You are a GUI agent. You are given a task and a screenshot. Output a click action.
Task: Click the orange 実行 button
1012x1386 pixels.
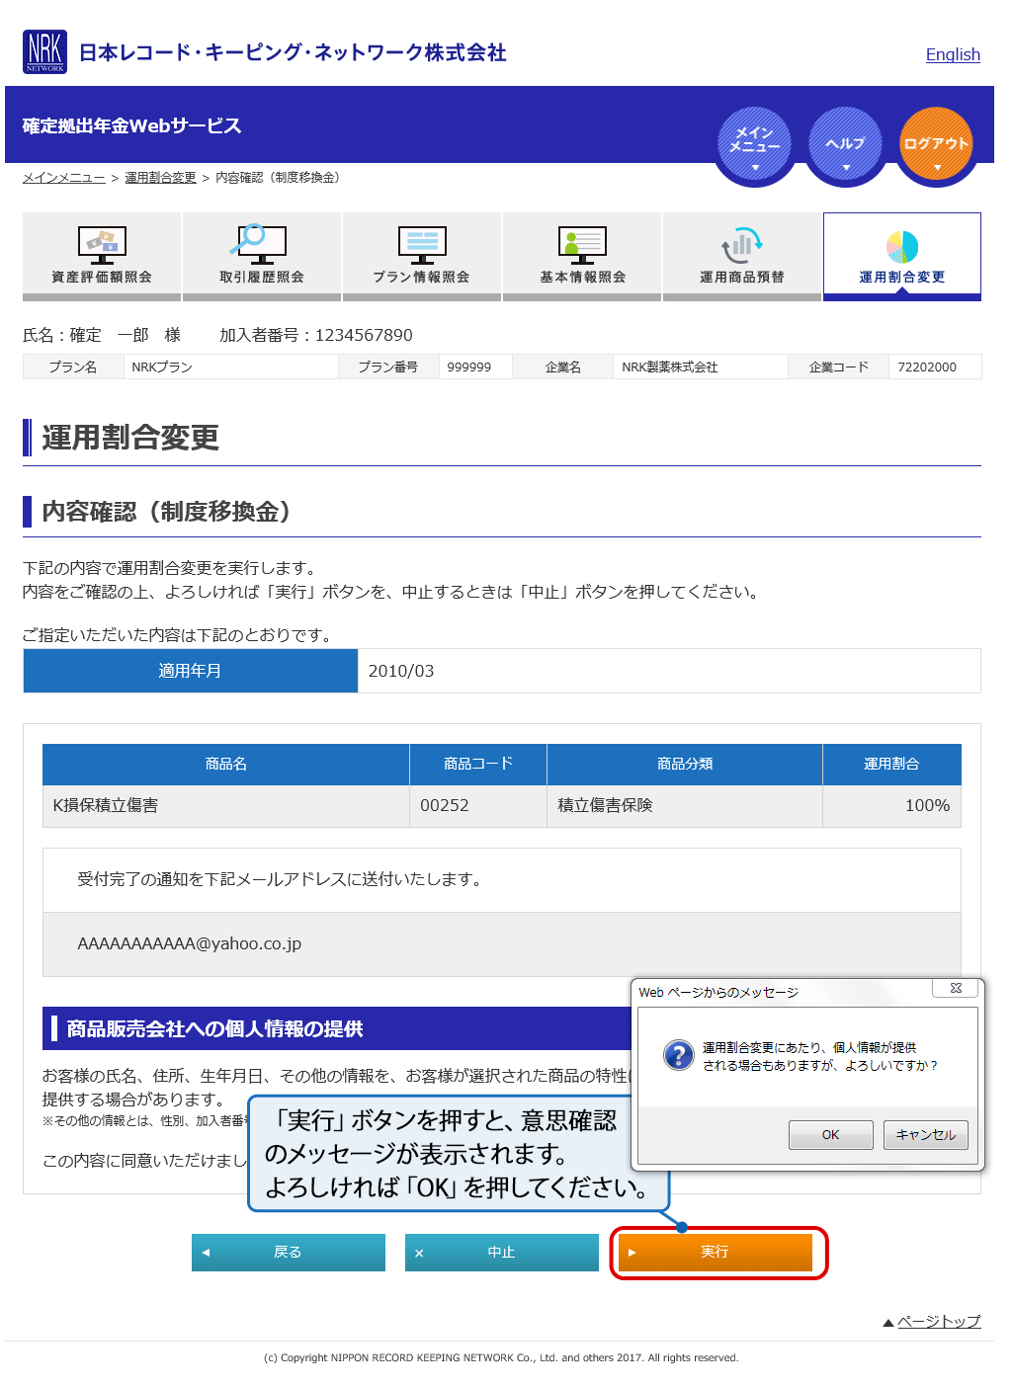click(x=715, y=1252)
